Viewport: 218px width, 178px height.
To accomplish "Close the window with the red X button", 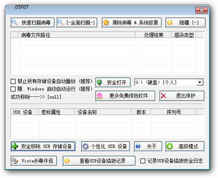I will [x=201, y=10].
